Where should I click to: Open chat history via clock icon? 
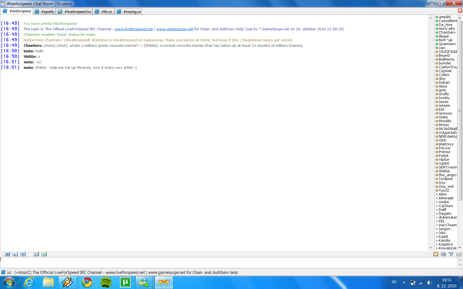(x=436, y=254)
